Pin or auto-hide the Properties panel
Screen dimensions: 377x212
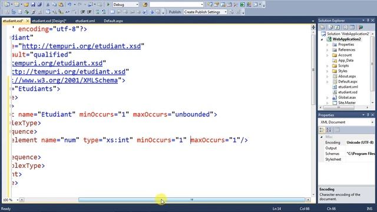tap(368, 115)
